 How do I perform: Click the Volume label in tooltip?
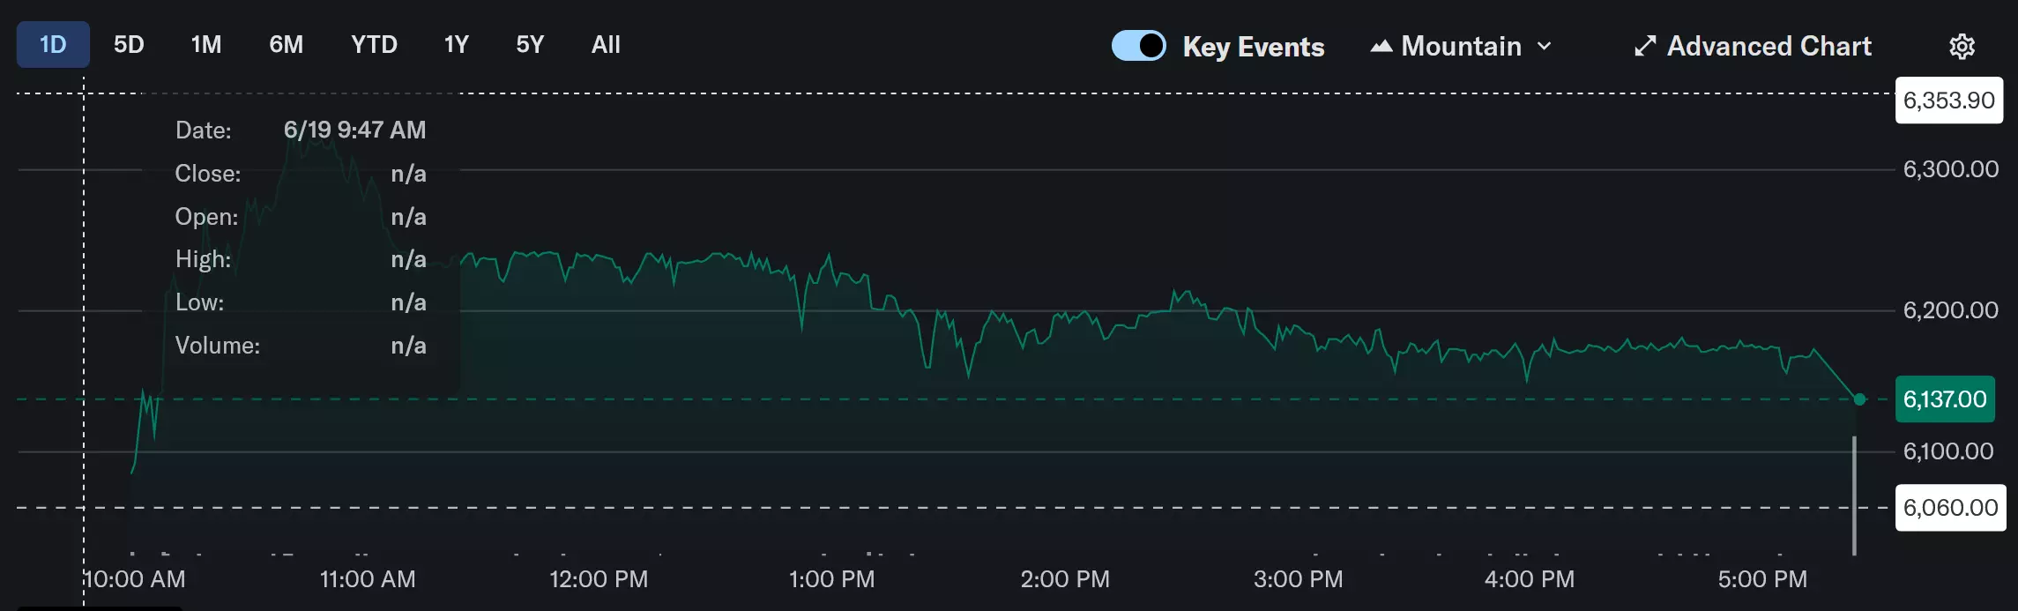[x=218, y=346]
